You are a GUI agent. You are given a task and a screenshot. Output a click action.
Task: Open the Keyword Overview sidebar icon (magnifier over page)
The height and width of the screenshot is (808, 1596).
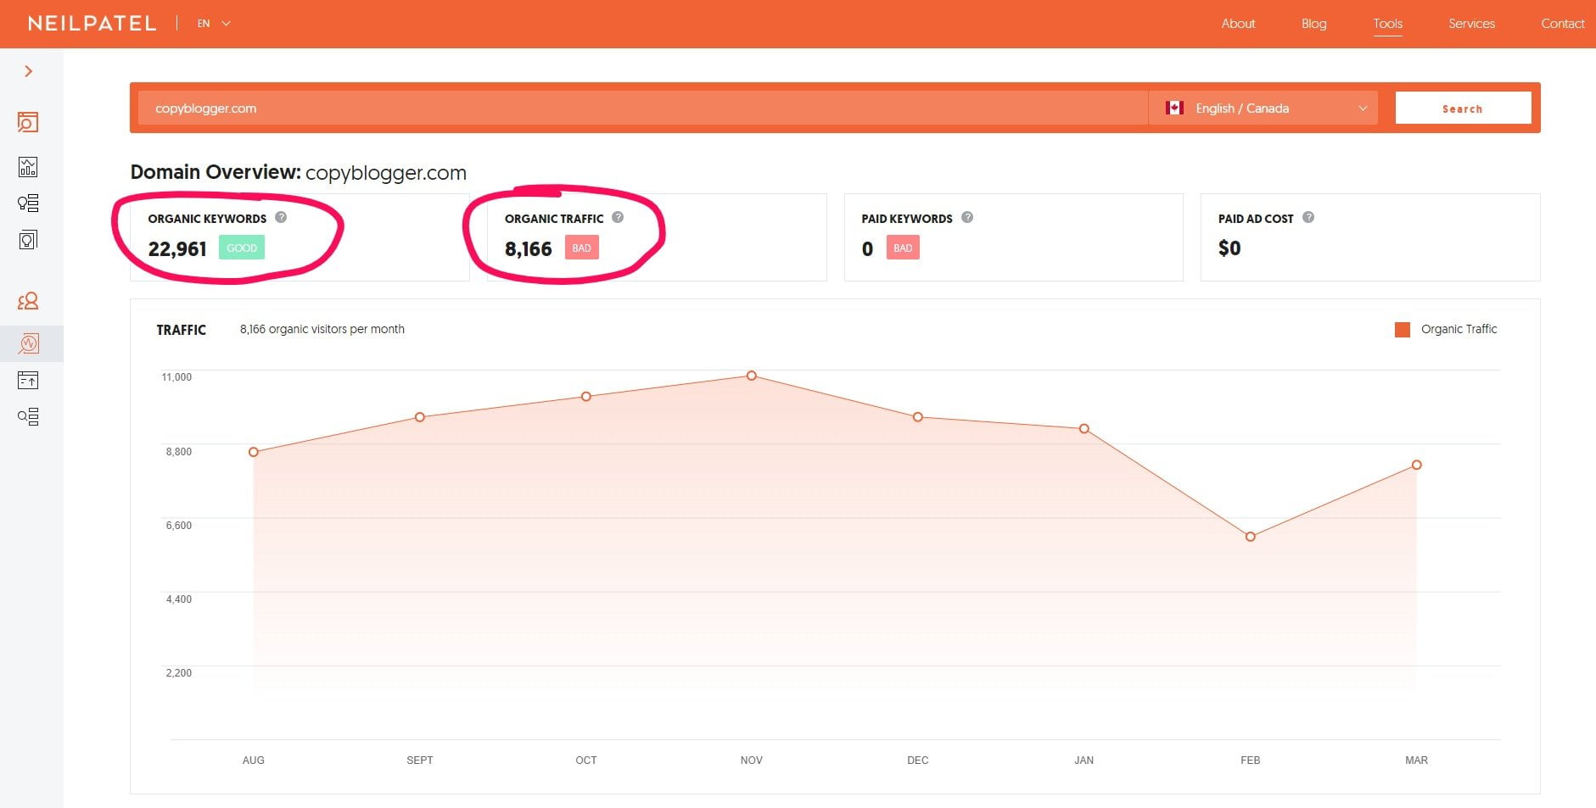click(28, 122)
